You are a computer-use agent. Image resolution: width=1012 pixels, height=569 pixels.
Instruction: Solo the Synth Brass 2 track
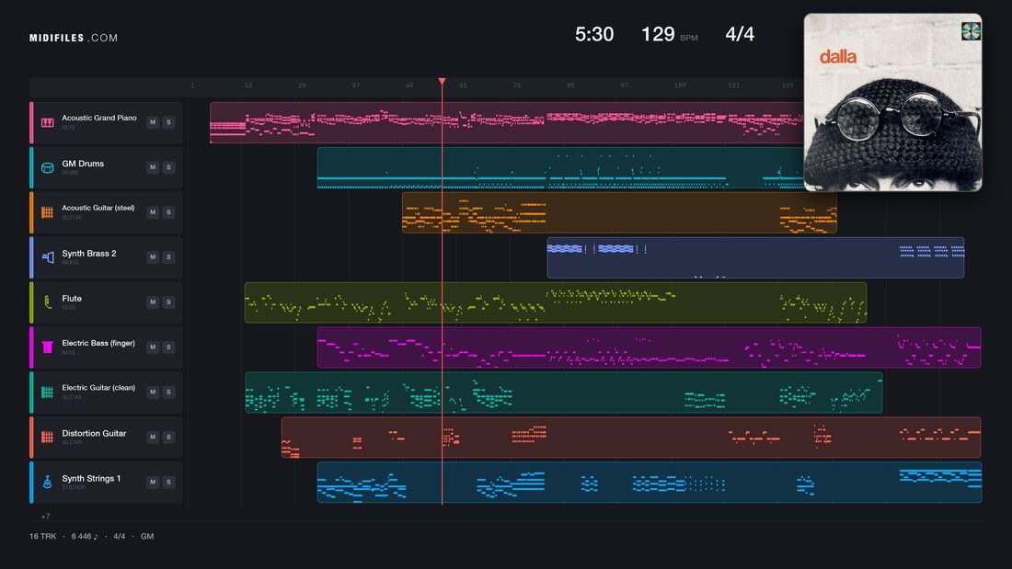click(x=168, y=256)
